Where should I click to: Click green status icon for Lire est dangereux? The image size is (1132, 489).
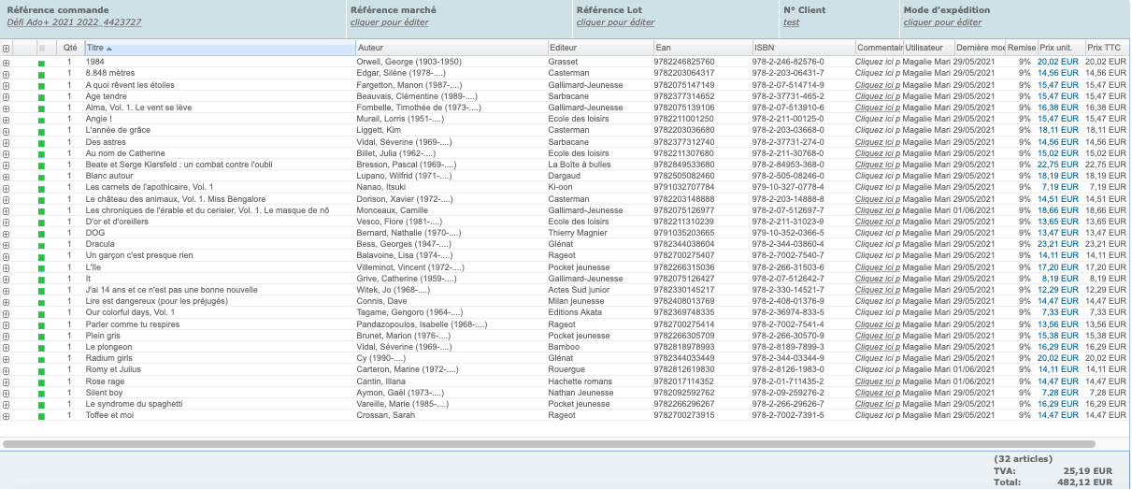(x=41, y=301)
